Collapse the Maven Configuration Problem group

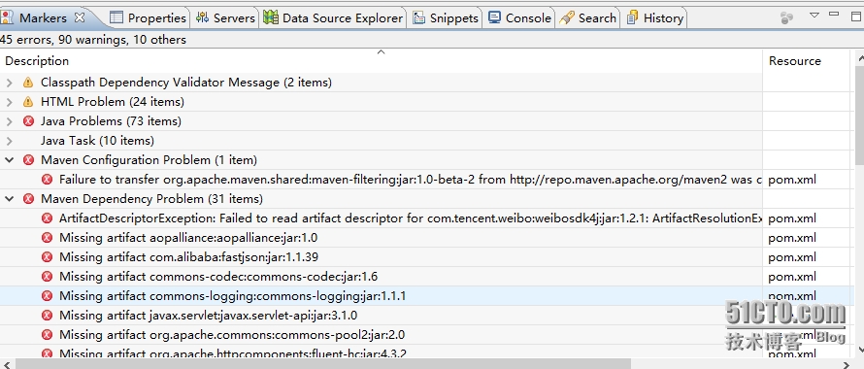pyautogui.click(x=9, y=160)
